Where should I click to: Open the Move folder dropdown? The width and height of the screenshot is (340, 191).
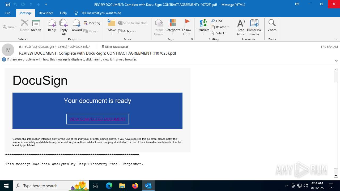click(x=112, y=27)
